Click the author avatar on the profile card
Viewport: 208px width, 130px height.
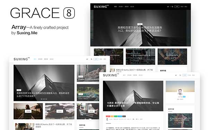point(180,92)
